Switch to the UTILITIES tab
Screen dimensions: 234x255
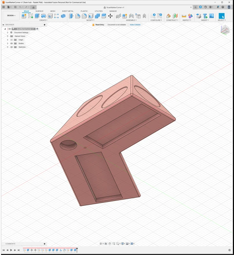pyautogui.click(x=99, y=11)
